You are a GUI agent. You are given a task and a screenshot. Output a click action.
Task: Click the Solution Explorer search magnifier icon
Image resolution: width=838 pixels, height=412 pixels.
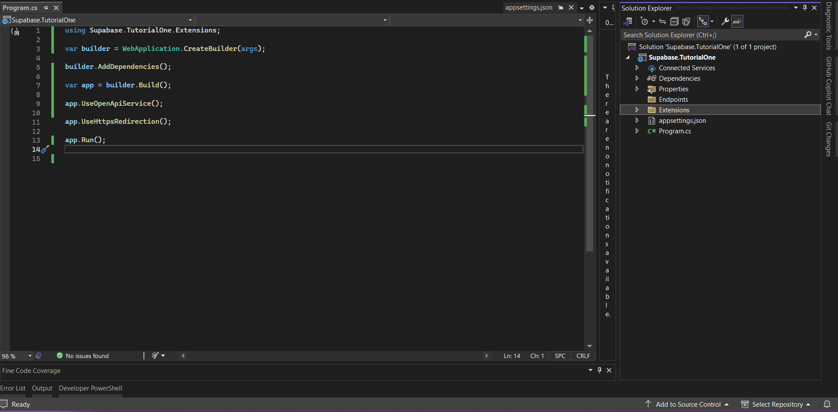[x=808, y=35]
